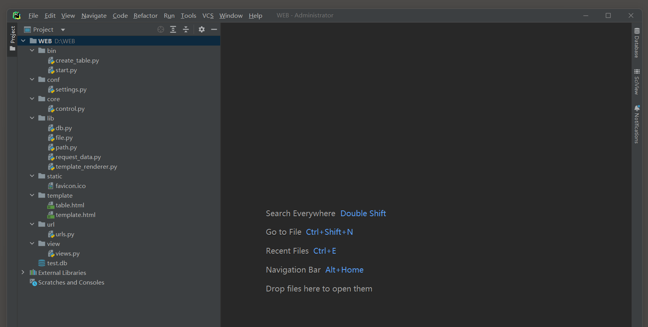Viewport: 648px width, 327px height.
Task: Select request_data.py in the tree
Action: coord(78,157)
